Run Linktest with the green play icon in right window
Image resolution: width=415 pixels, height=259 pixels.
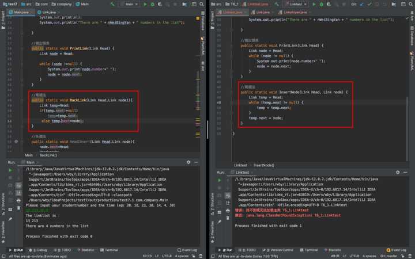(x=314, y=4)
